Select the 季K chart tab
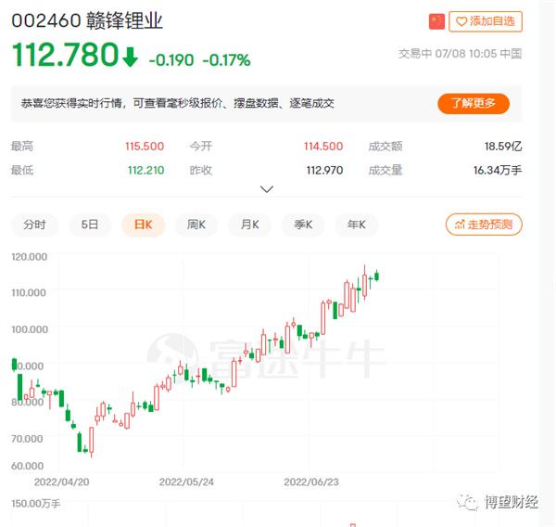This screenshot has height=527, width=556. 303,225
